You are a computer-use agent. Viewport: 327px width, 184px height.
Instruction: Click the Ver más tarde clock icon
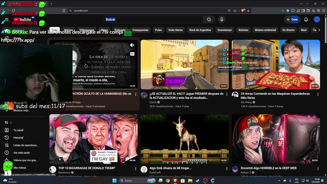click(x=7, y=153)
